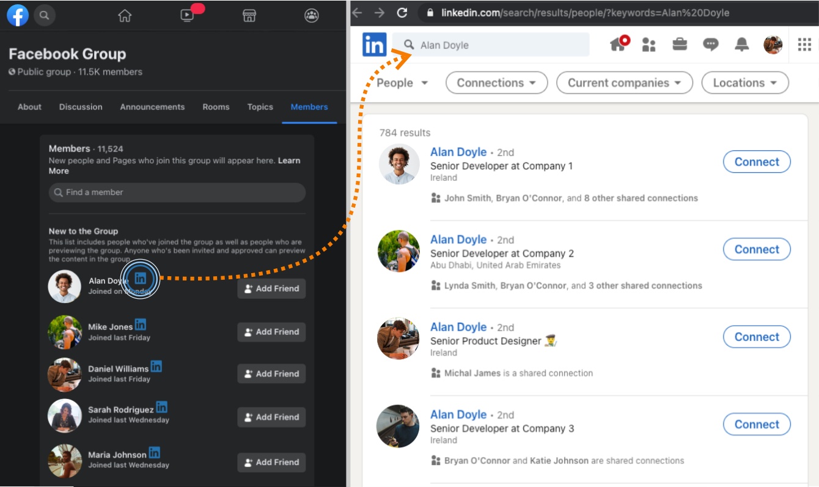The image size is (819, 487).
Task: Click the Facebook logo icon
Action: 18,15
